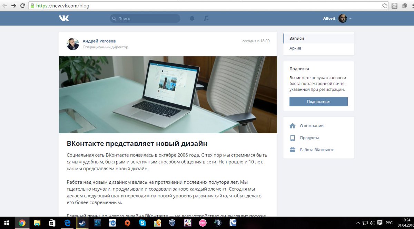The image size is (414, 229).
Task: Open Action Center notifications icon
Action: pos(380,223)
